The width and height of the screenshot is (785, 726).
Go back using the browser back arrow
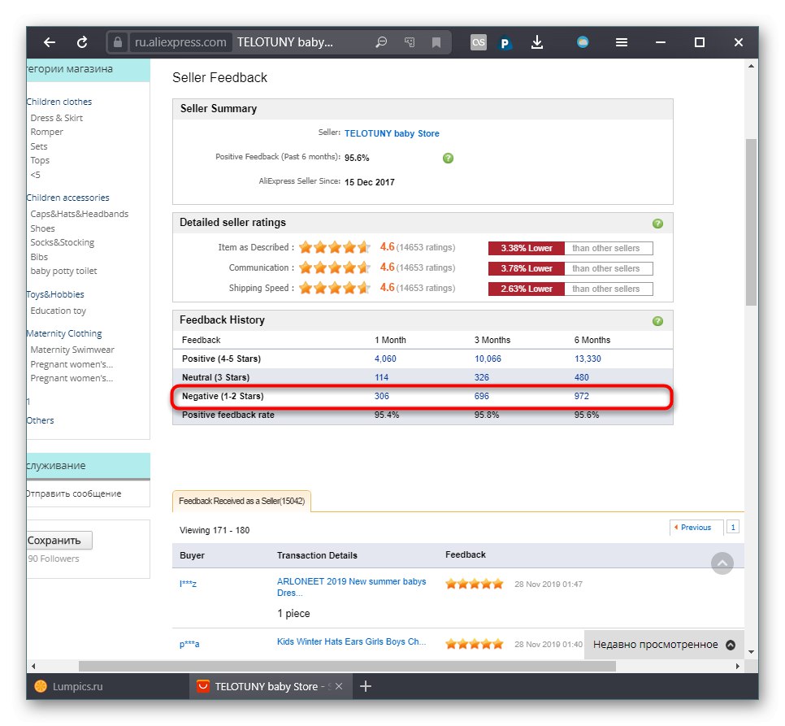(x=49, y=42)
